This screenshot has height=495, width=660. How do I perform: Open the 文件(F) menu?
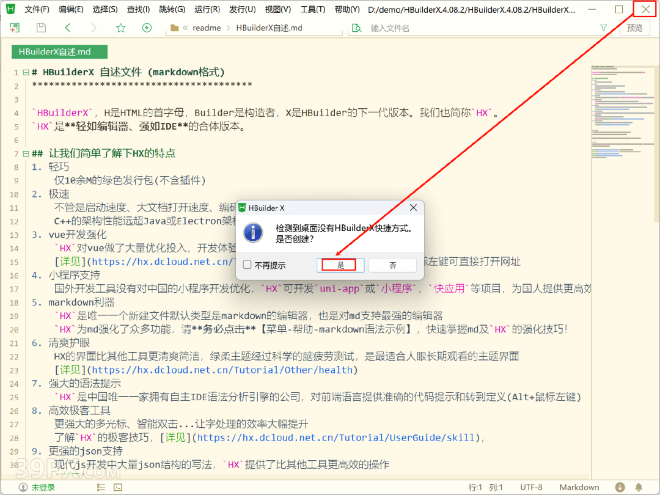pos(37,9)
